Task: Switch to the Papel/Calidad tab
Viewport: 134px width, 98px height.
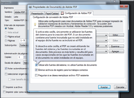Action: (52, 13)
